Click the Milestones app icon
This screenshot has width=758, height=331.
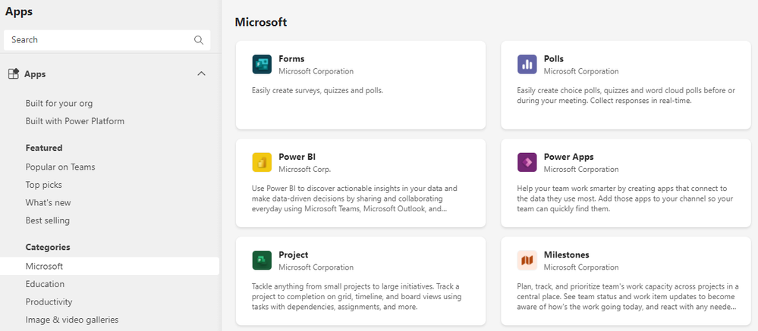[x=527, y=261]
